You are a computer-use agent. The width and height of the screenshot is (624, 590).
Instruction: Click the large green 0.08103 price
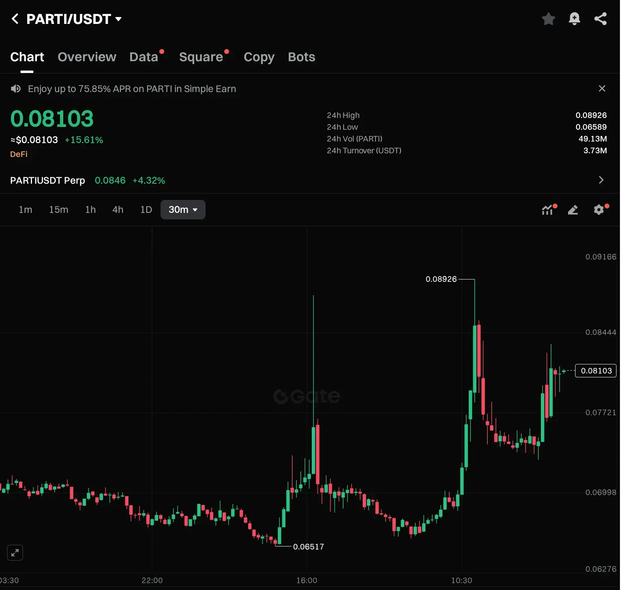pyautogui.click(x=52, y=119)
